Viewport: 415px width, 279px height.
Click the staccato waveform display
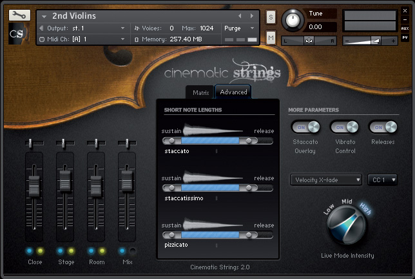[x=213, y=130]
